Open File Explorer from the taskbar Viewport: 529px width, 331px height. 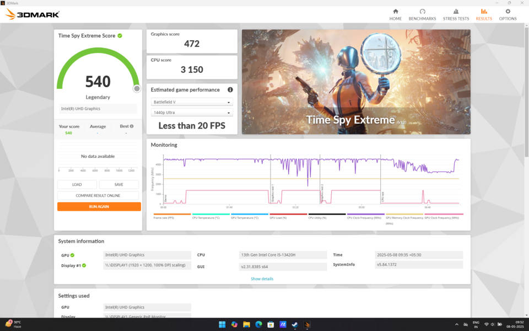click(x=246, y=324)
